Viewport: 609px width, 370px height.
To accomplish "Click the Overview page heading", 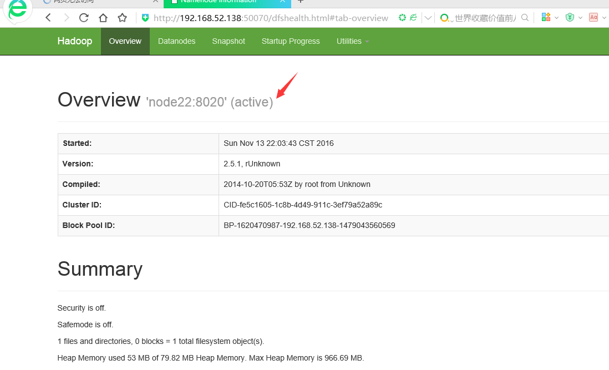I will coord(99,100).
